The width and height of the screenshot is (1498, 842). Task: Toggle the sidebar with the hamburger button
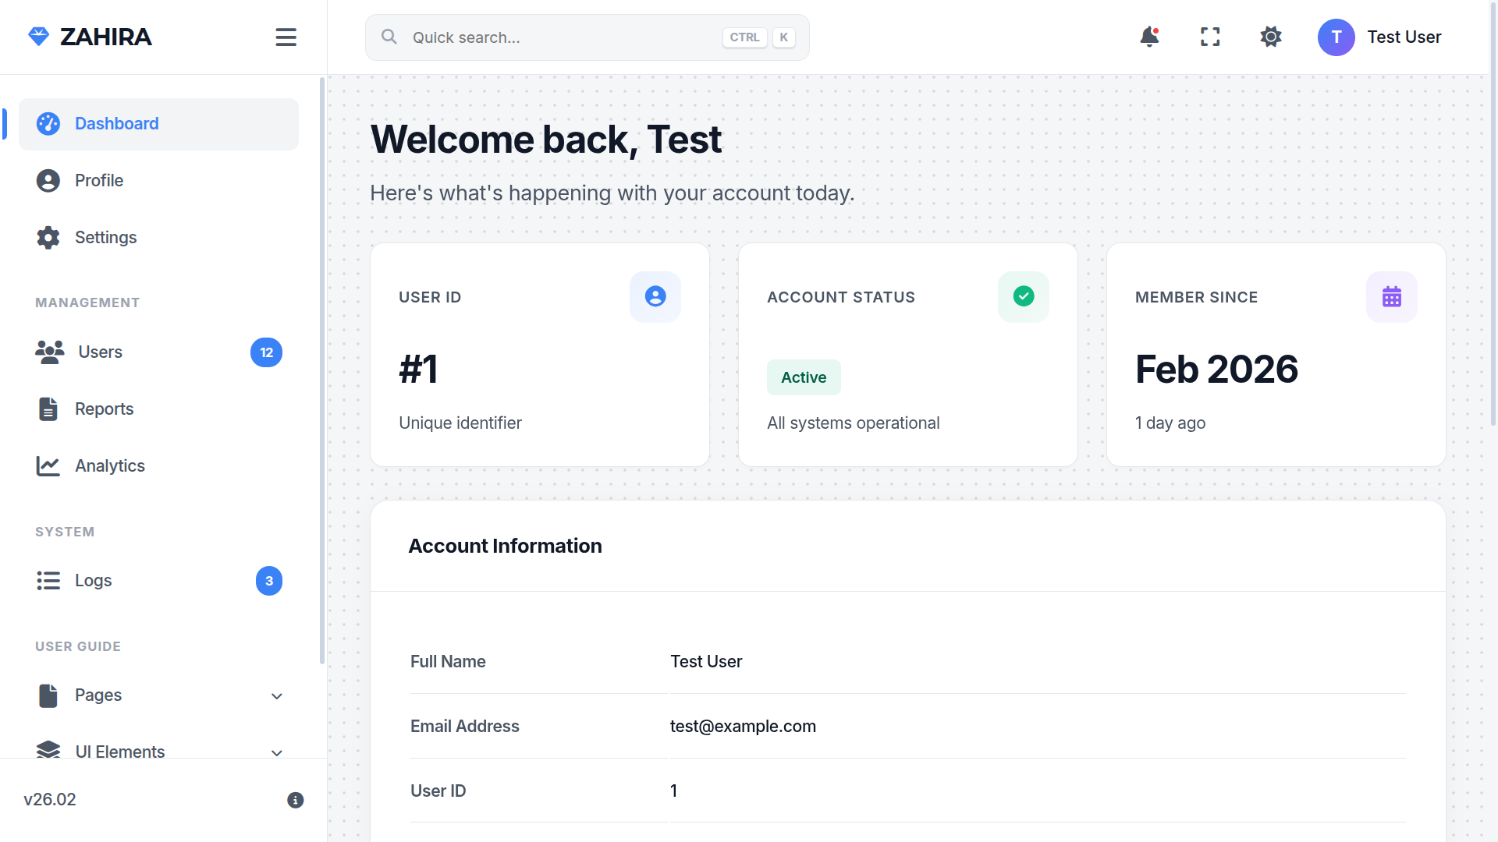(286, 37)
